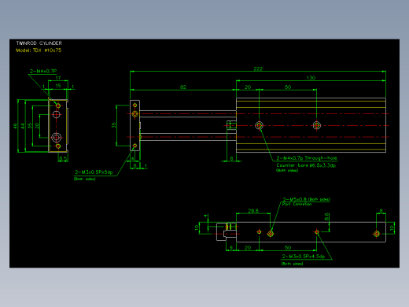Click the 2-M5x0.8 (Both sides) callout

[306, 199]
